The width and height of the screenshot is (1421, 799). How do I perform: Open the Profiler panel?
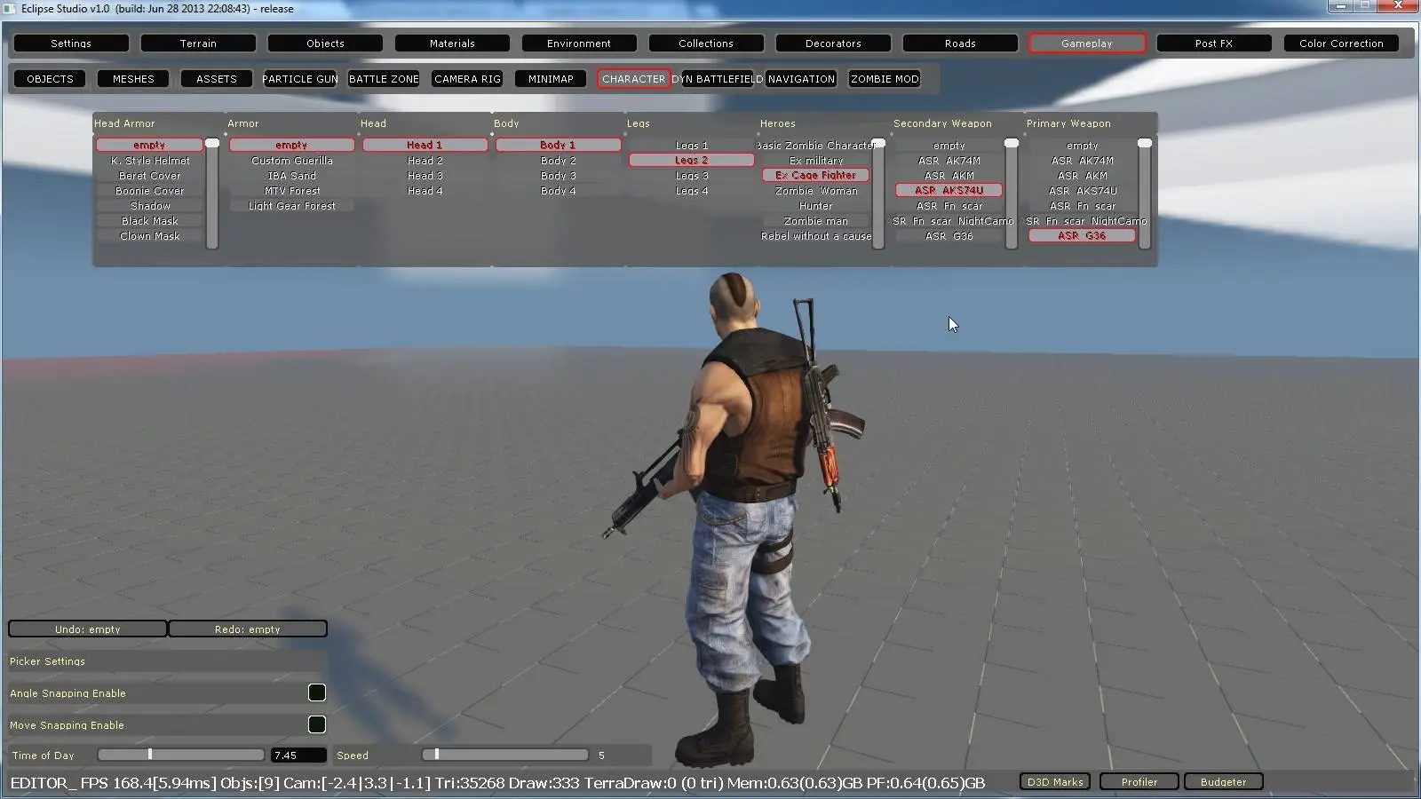click(x=1139, y=782)
